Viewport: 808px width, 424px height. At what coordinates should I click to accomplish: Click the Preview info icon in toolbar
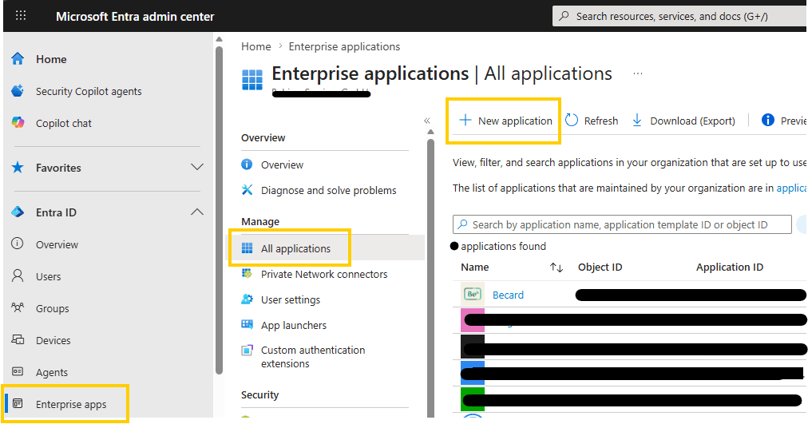click(x=768, y=120)
